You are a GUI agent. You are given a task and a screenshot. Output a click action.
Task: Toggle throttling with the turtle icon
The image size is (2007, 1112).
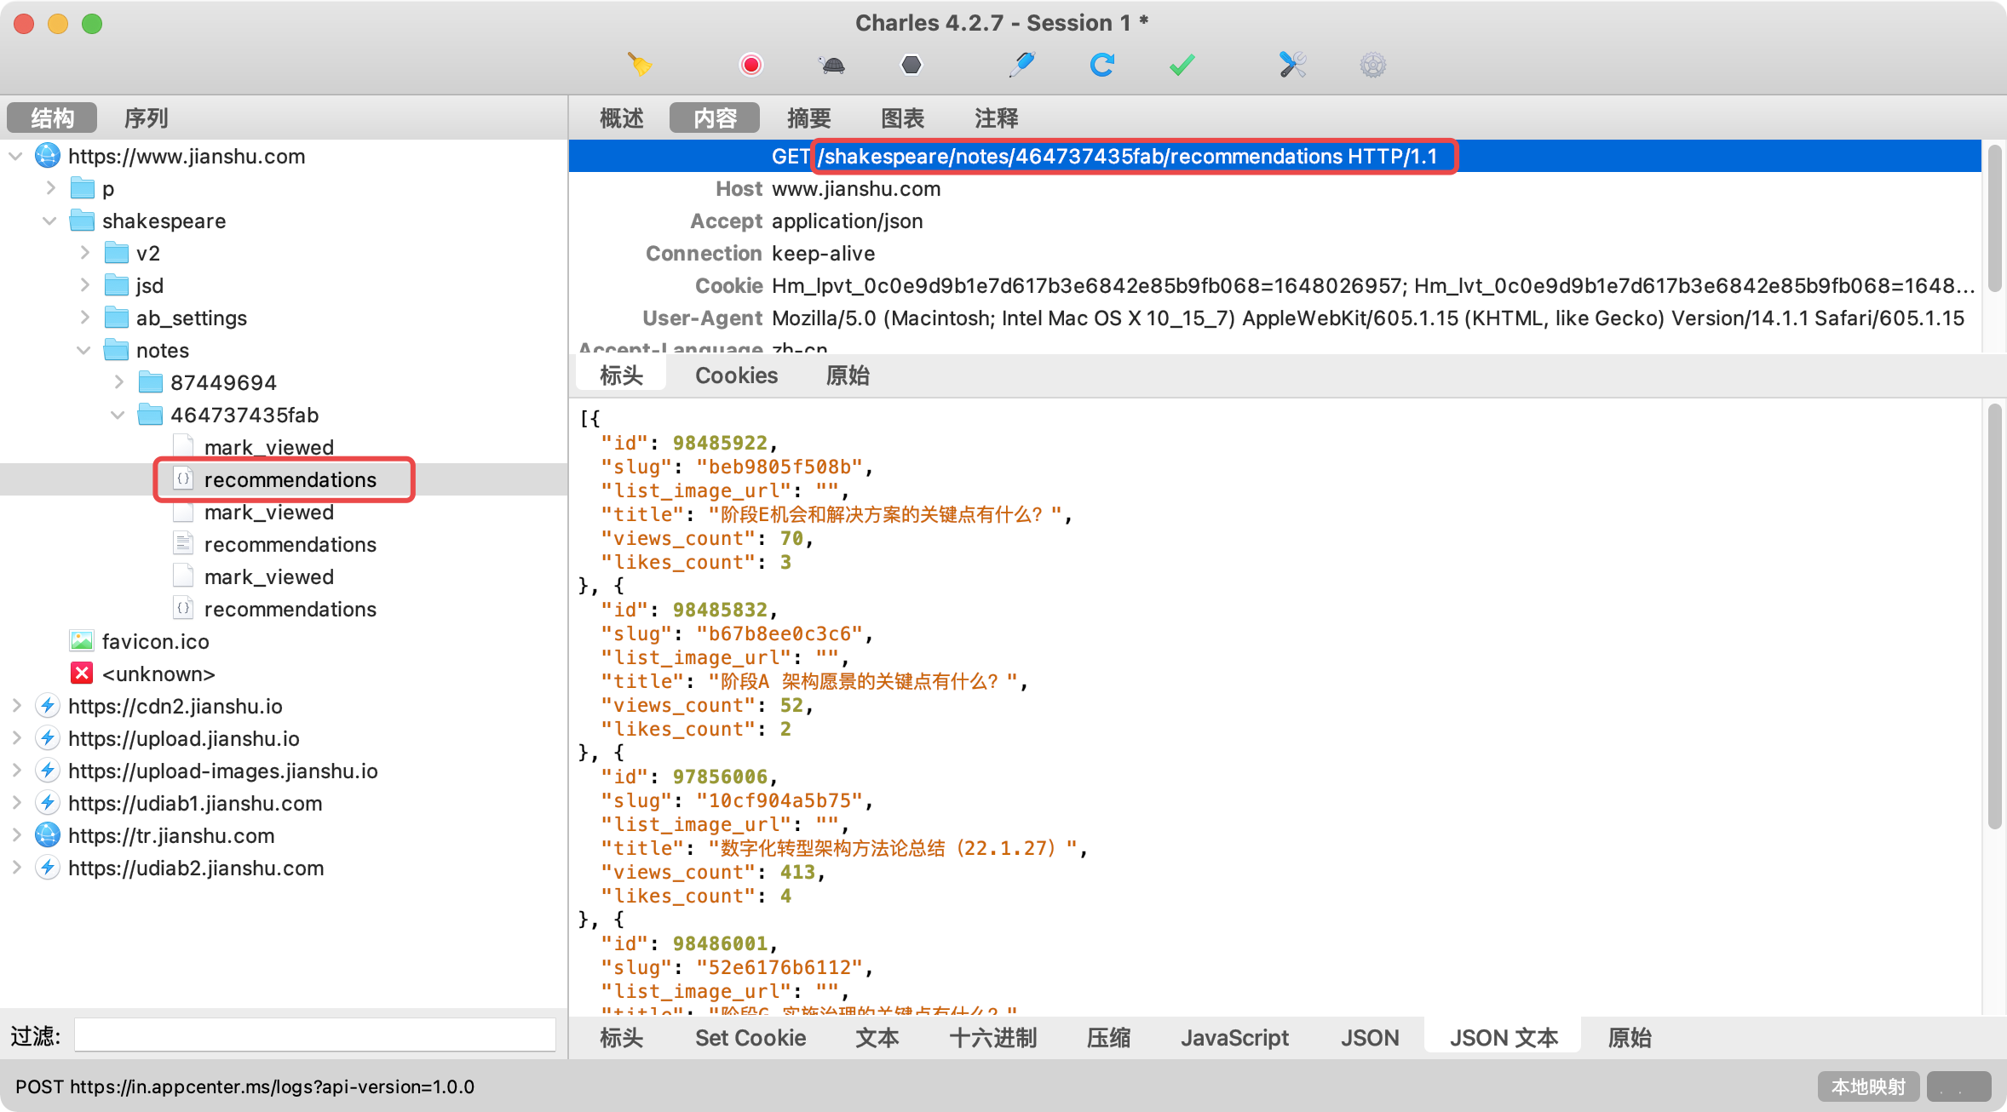click(831, 65)
